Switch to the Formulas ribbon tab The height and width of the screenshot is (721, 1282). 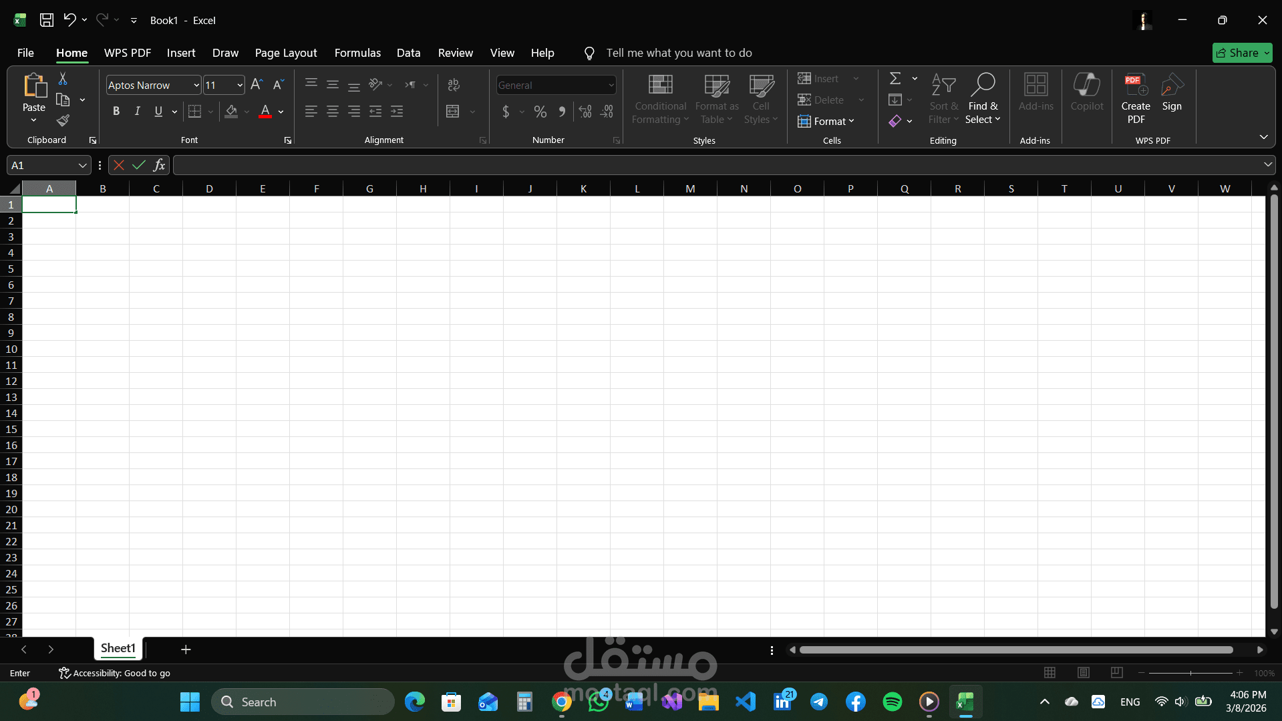[x=357, y=53]
